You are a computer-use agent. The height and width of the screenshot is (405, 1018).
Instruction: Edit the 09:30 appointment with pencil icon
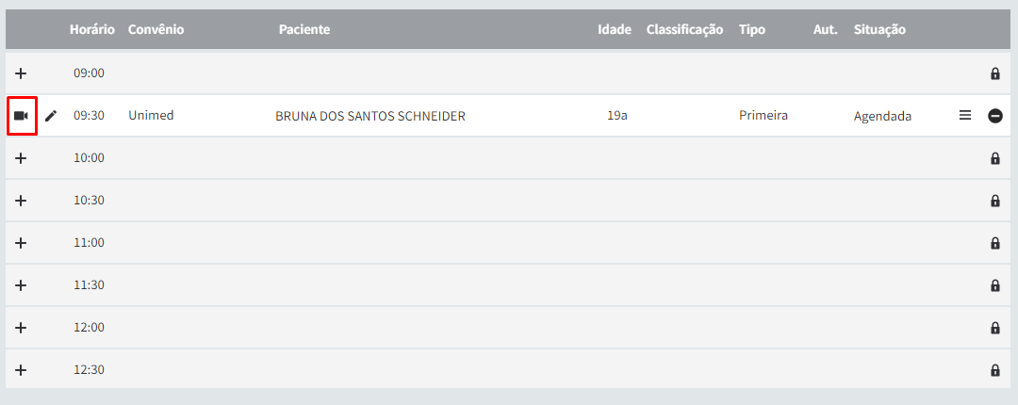tap(51, 116)
